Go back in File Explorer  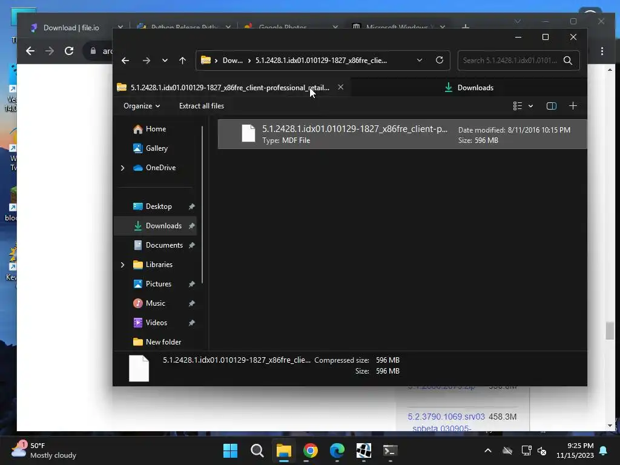tap(125, 61)
